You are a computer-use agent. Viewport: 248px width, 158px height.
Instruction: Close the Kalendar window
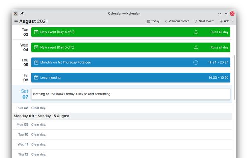pyautogui.click(x=232, y=14)
